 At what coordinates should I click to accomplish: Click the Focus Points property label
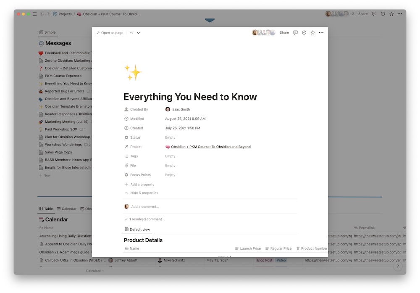coord(137,175)
